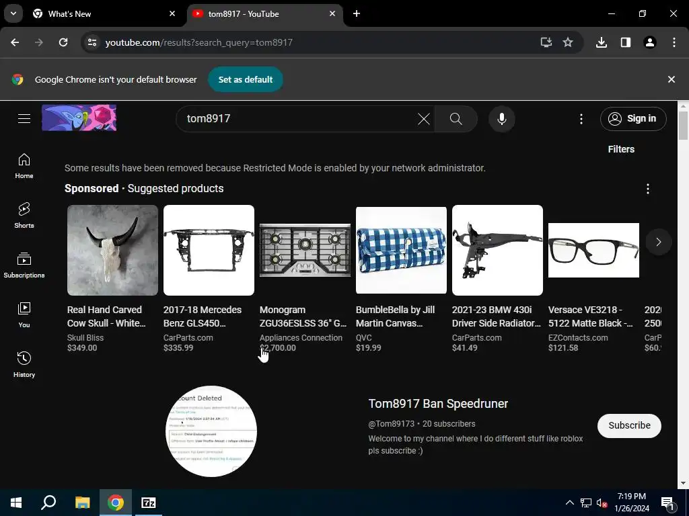Open Shorts in sidebar

coord(24,216)
